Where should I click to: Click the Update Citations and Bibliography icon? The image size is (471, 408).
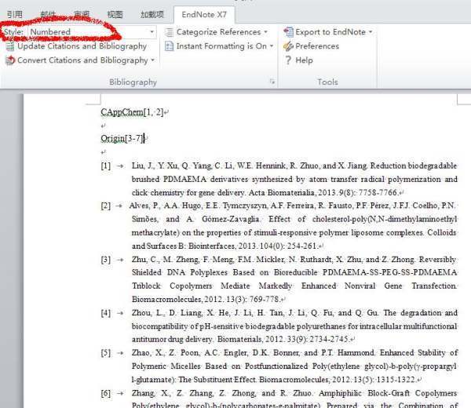[10, 46]
